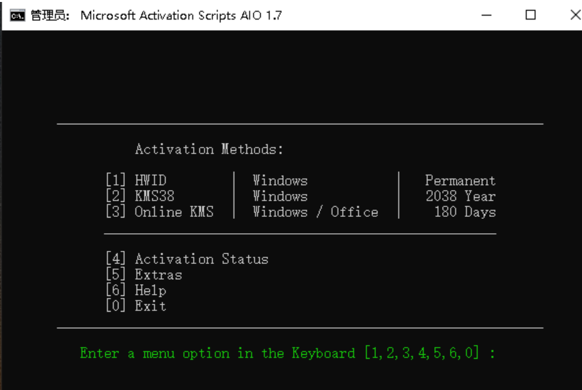Open the [5] Extras menu entry
Viewport: 582px width, 390px height.
(144, 275)
